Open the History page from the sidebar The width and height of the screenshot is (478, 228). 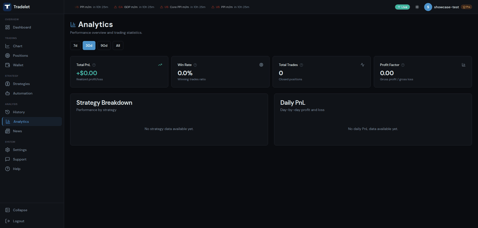tap(19, 112)
